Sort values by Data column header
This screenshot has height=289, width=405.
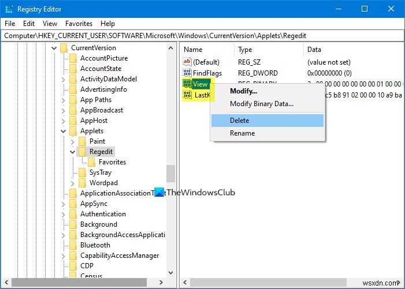click(x=354, y=50)
